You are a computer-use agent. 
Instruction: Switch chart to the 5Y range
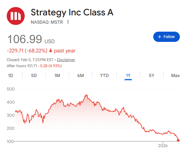152,75
